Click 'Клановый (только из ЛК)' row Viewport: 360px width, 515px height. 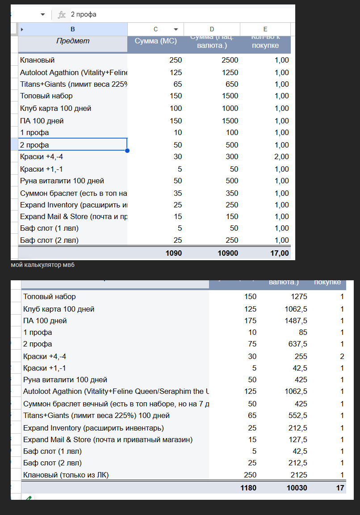(x=66, y=475)
